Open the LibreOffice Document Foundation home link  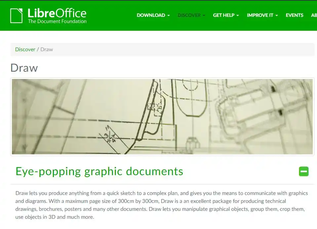click(48, 16)
